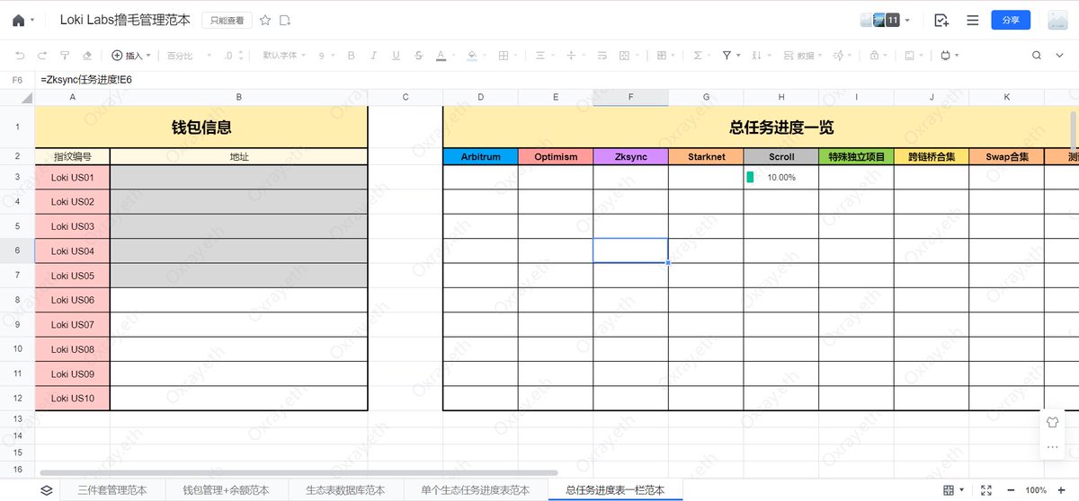Click the zoom in plus button
This screenshot has height=501, width=1079.
click(1062, 490)
